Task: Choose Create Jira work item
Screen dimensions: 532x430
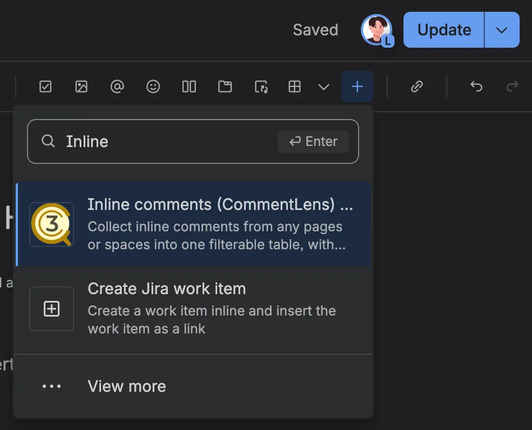Action: pyautogui.click(x=194, y=309)
